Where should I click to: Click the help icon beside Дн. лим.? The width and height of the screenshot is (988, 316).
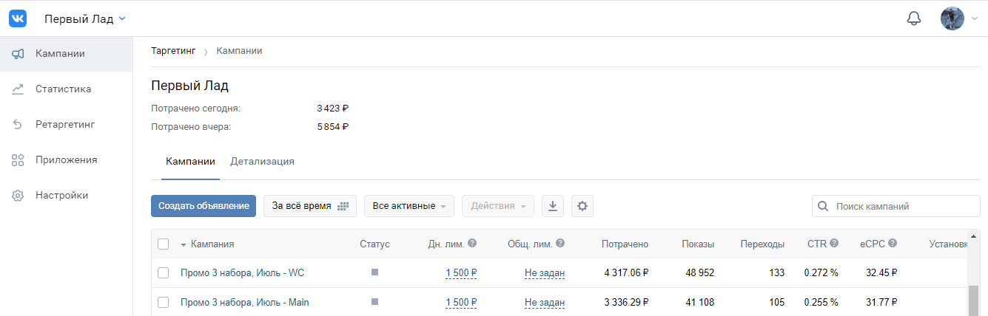(472, 244)
